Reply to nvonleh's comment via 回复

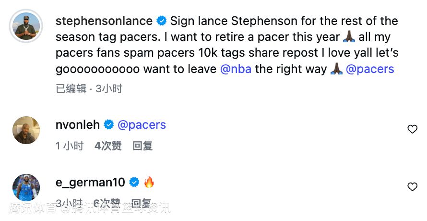[x=142, y=146]
